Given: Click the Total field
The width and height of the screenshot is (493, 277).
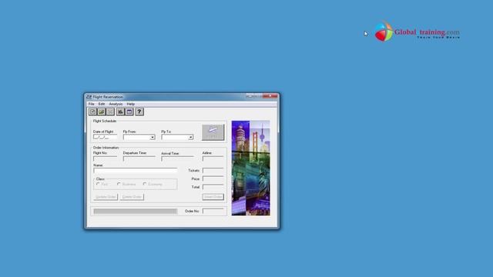Looking at the screenshot, I should [x=213, y=187].
